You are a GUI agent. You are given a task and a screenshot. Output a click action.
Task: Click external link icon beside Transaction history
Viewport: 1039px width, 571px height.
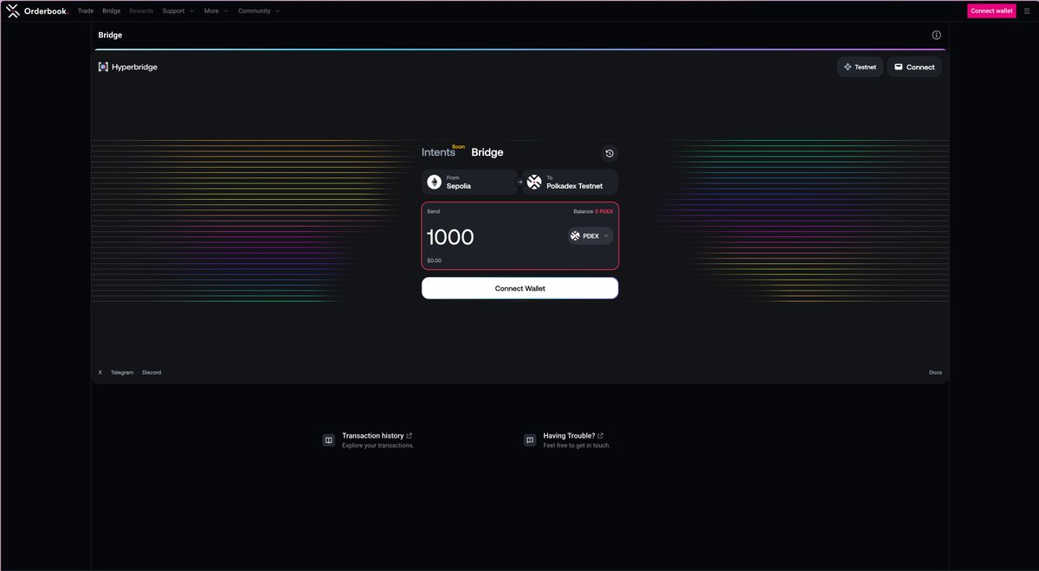pos(410,435)
